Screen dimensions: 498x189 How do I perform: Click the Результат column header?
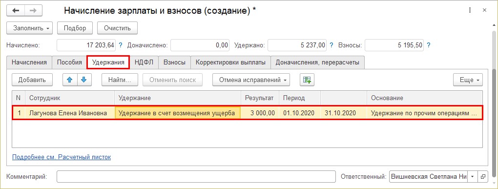point(260,98)
